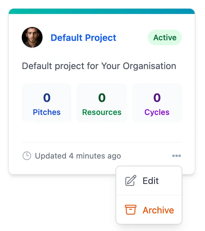Click the orange archive box icon
Viewport: 205px width, 231px height.
[x=130, y=210]
